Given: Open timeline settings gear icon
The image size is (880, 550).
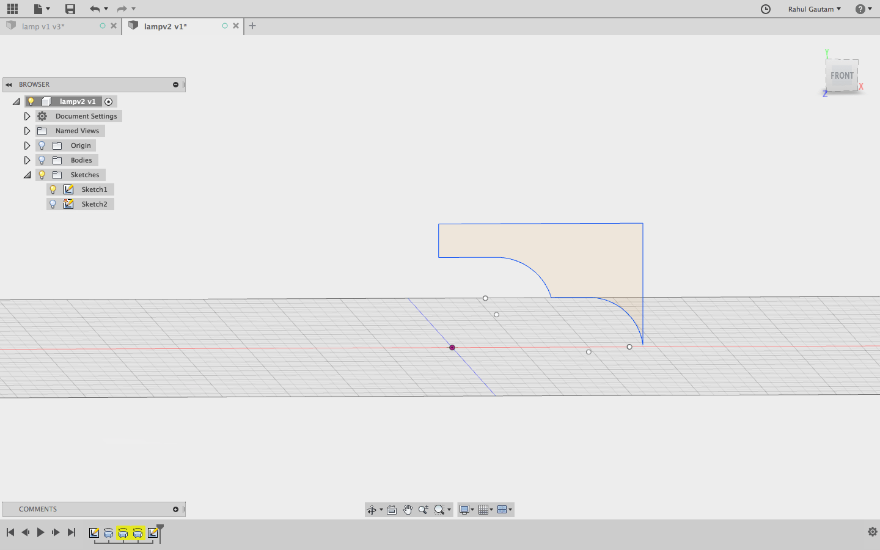Looking at the screenshot, I should pos(872,532).
